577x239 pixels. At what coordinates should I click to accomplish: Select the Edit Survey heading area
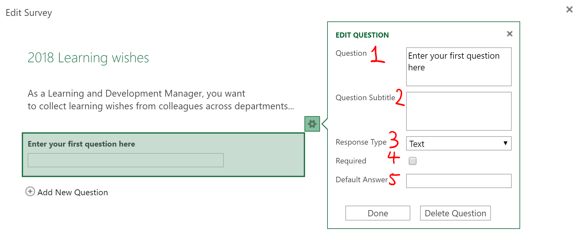29,13
